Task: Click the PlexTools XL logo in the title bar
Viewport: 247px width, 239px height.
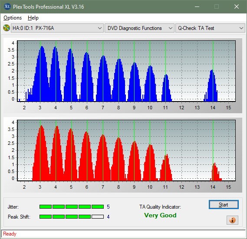Action: point(7,7)
